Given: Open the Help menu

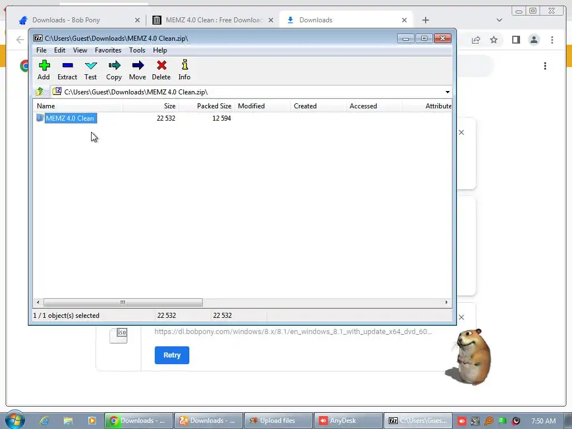Looking at the screenshot, I should click(160, 50).
